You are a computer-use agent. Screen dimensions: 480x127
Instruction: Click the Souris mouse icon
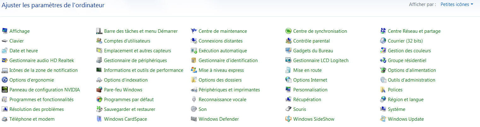289,109
